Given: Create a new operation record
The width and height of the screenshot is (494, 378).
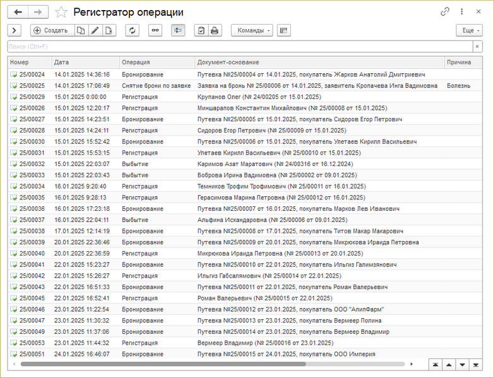Looking at the screenshot, I should coord(52,30).
